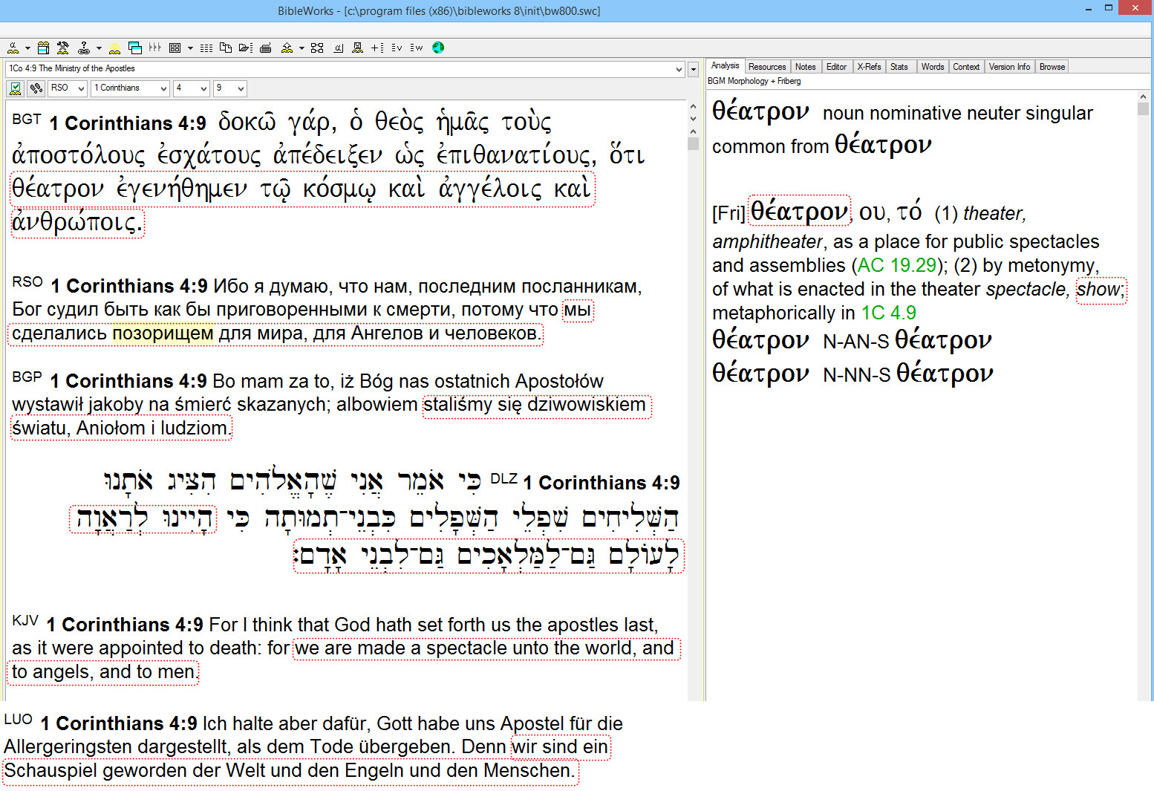Open the search window layout icon
Screen dimensions: 1154x791
coord(44,48)
